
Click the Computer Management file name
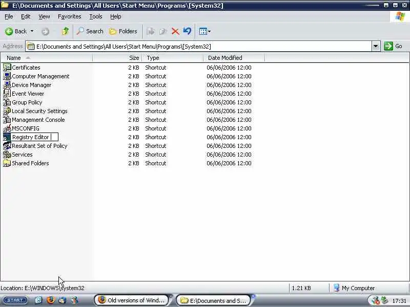click(40, 76)
